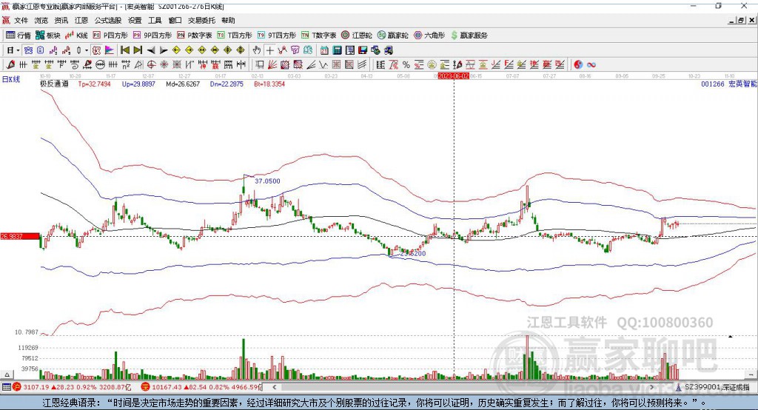The width and height of the screenshot is (758, 410).
Task: Open the T四方形 tool
Action: pos(235,36)
